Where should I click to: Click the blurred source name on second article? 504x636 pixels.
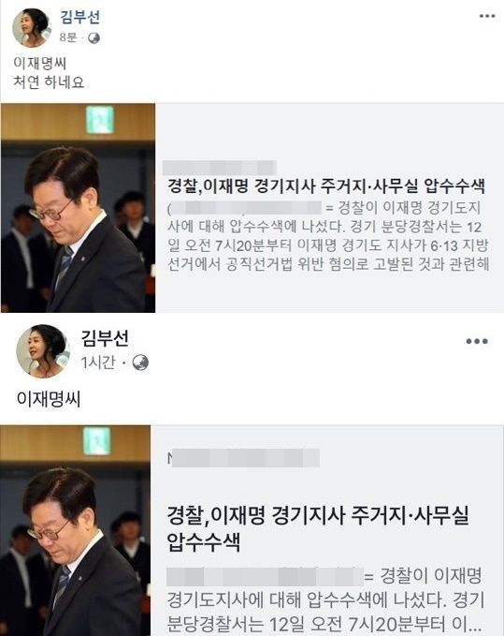(243, 458)
